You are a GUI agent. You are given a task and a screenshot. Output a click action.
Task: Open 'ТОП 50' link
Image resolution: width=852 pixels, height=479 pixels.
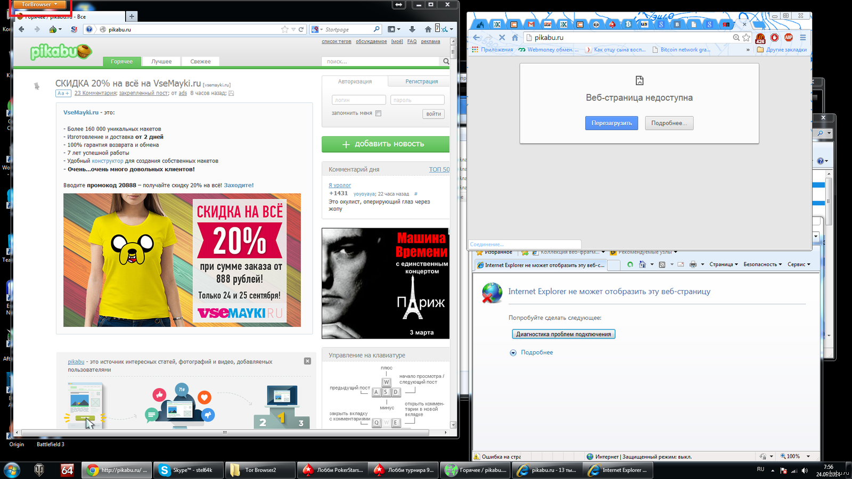coord(439,169)
